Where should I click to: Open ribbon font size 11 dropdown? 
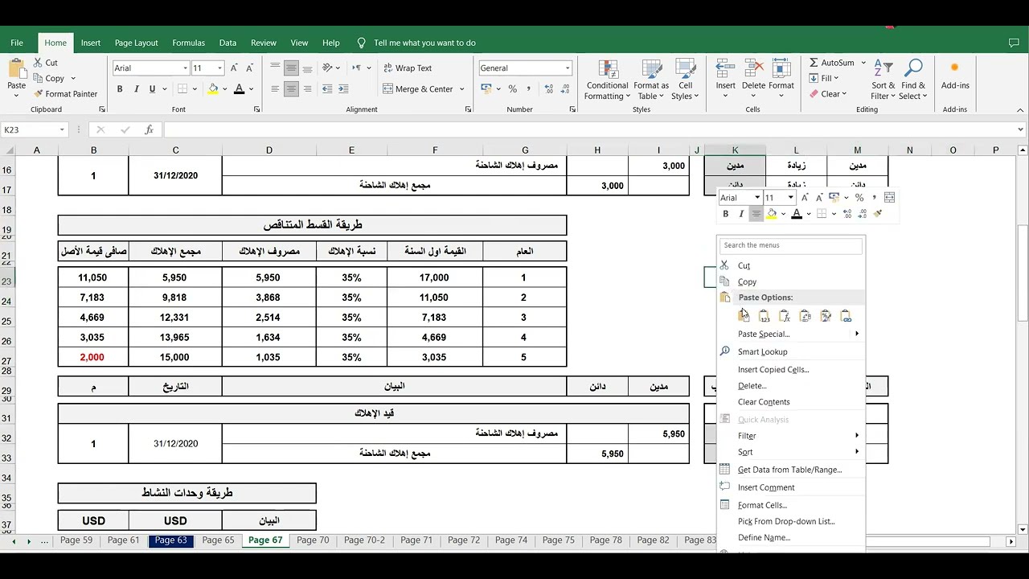click(x=219, y=68)
